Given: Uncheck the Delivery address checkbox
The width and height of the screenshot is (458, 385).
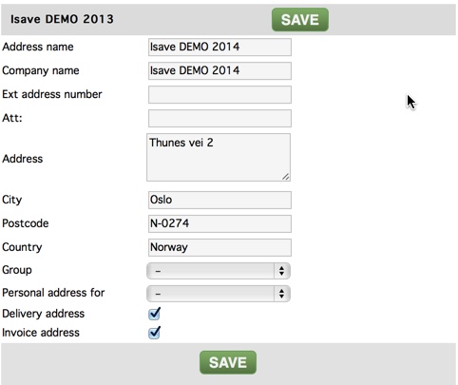Looking at the screenshot, I should (x=154, y=314).
